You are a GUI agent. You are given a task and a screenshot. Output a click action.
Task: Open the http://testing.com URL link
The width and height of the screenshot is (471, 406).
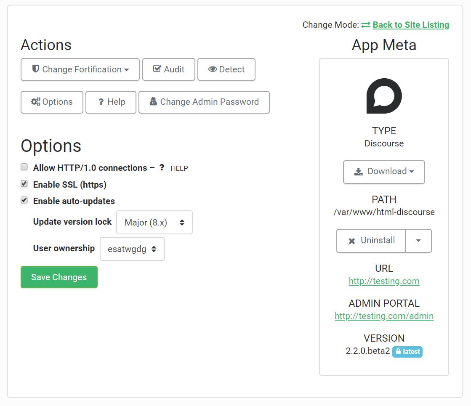click(x=384, y=281)
